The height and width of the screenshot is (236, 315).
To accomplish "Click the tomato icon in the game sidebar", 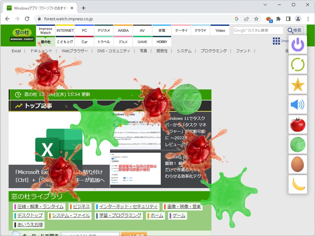I will (x=297, y=124).
